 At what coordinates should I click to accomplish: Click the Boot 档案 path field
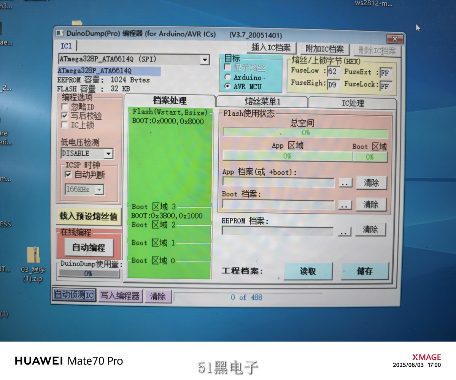(x=278, y=204)
